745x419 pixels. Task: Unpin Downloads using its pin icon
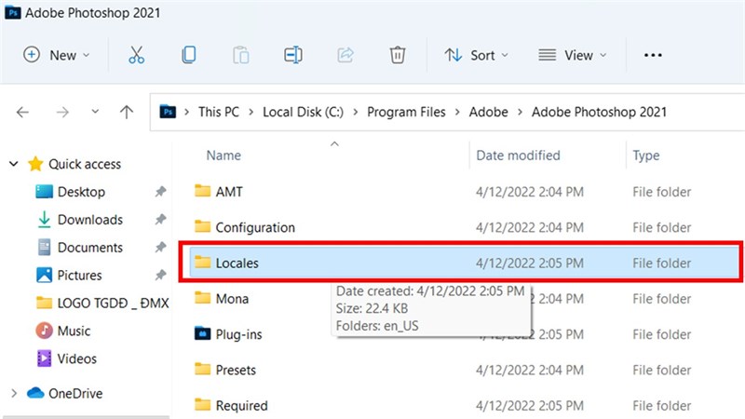tap(160, 220)
